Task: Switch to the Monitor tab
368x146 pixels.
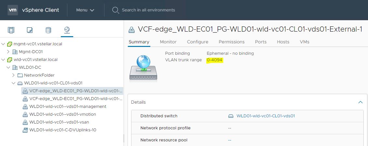Action: tap(168, 42)
